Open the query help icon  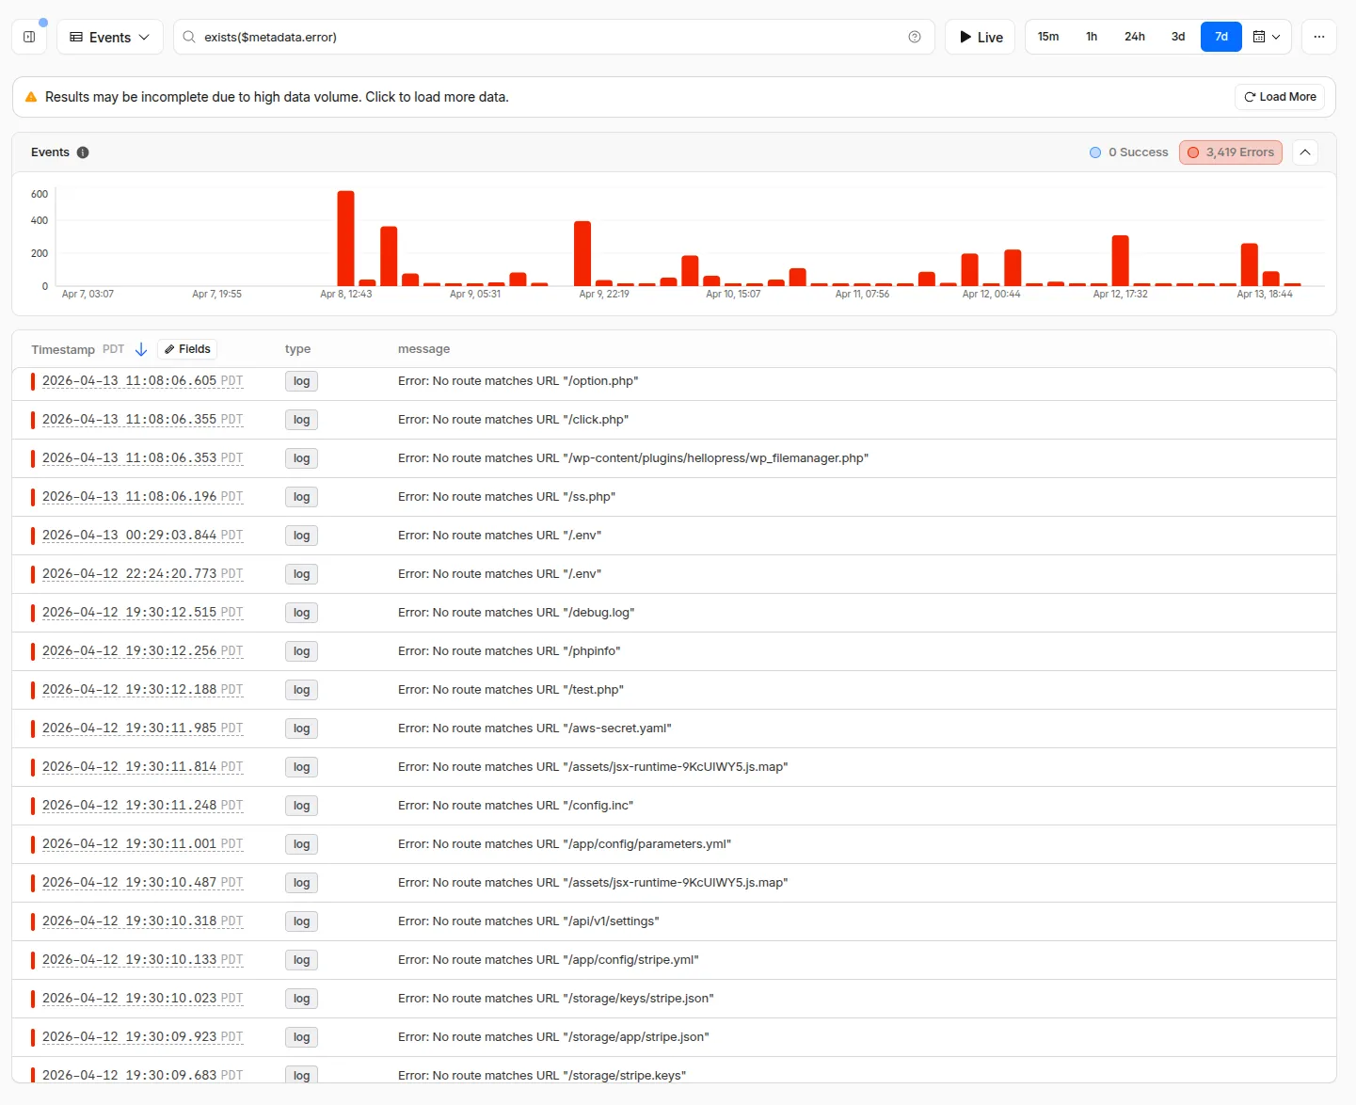pyautogui.click(x=915, y=37)
